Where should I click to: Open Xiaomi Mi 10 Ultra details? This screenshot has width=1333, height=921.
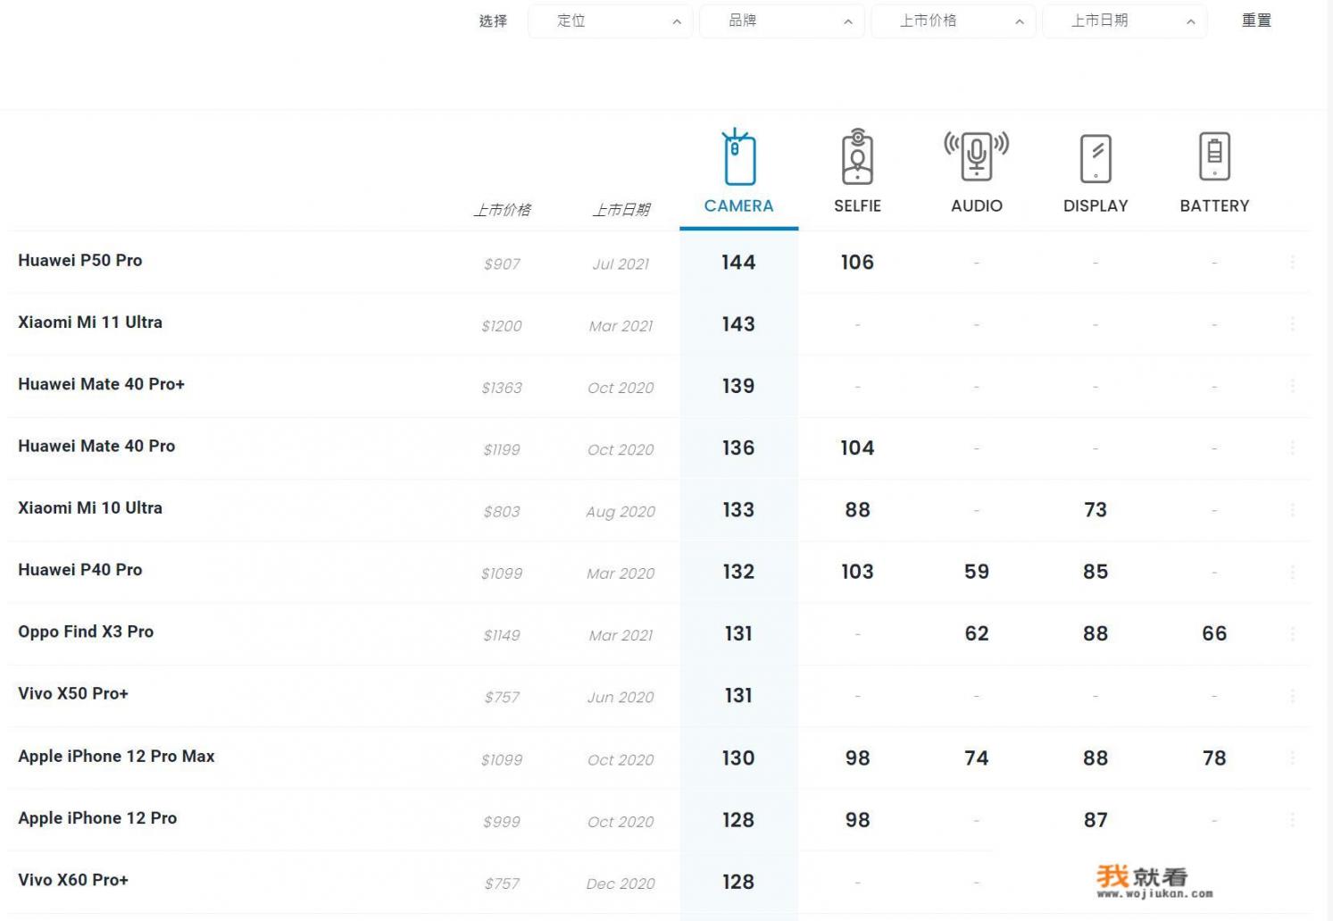pyautogui.click(x=90, y=507)
